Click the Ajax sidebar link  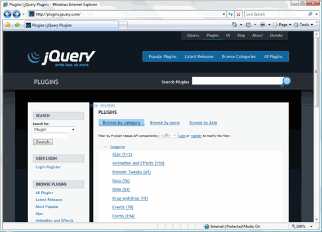click(39, 213)
